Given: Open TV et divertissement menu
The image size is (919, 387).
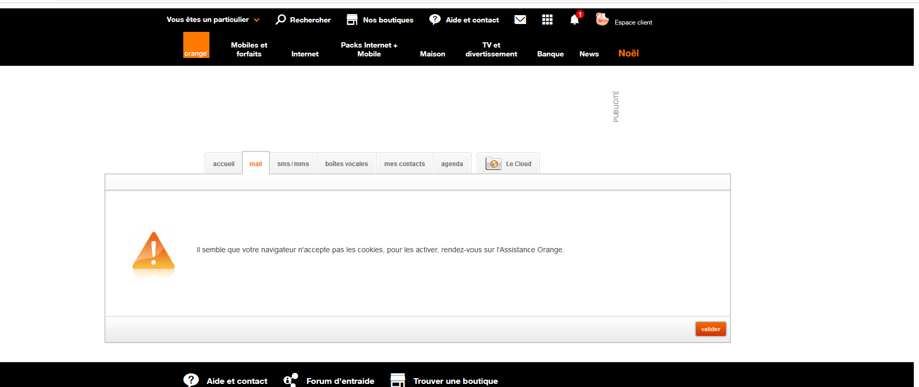Looking at the screenshot, I should [x=491, y=49].
